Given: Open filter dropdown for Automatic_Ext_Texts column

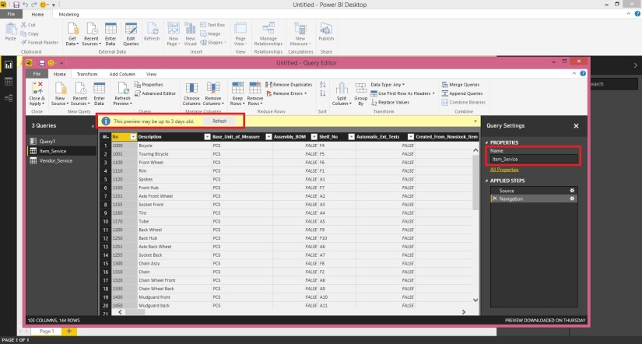Looking at the screenshot, I should [x=411, y=137].
